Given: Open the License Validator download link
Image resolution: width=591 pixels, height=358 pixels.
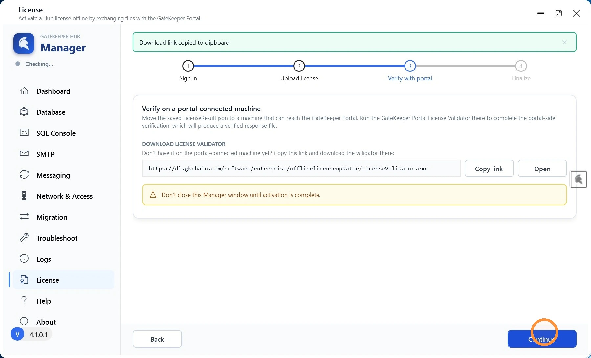Looking at the screenshot, I should pos(542,169).
